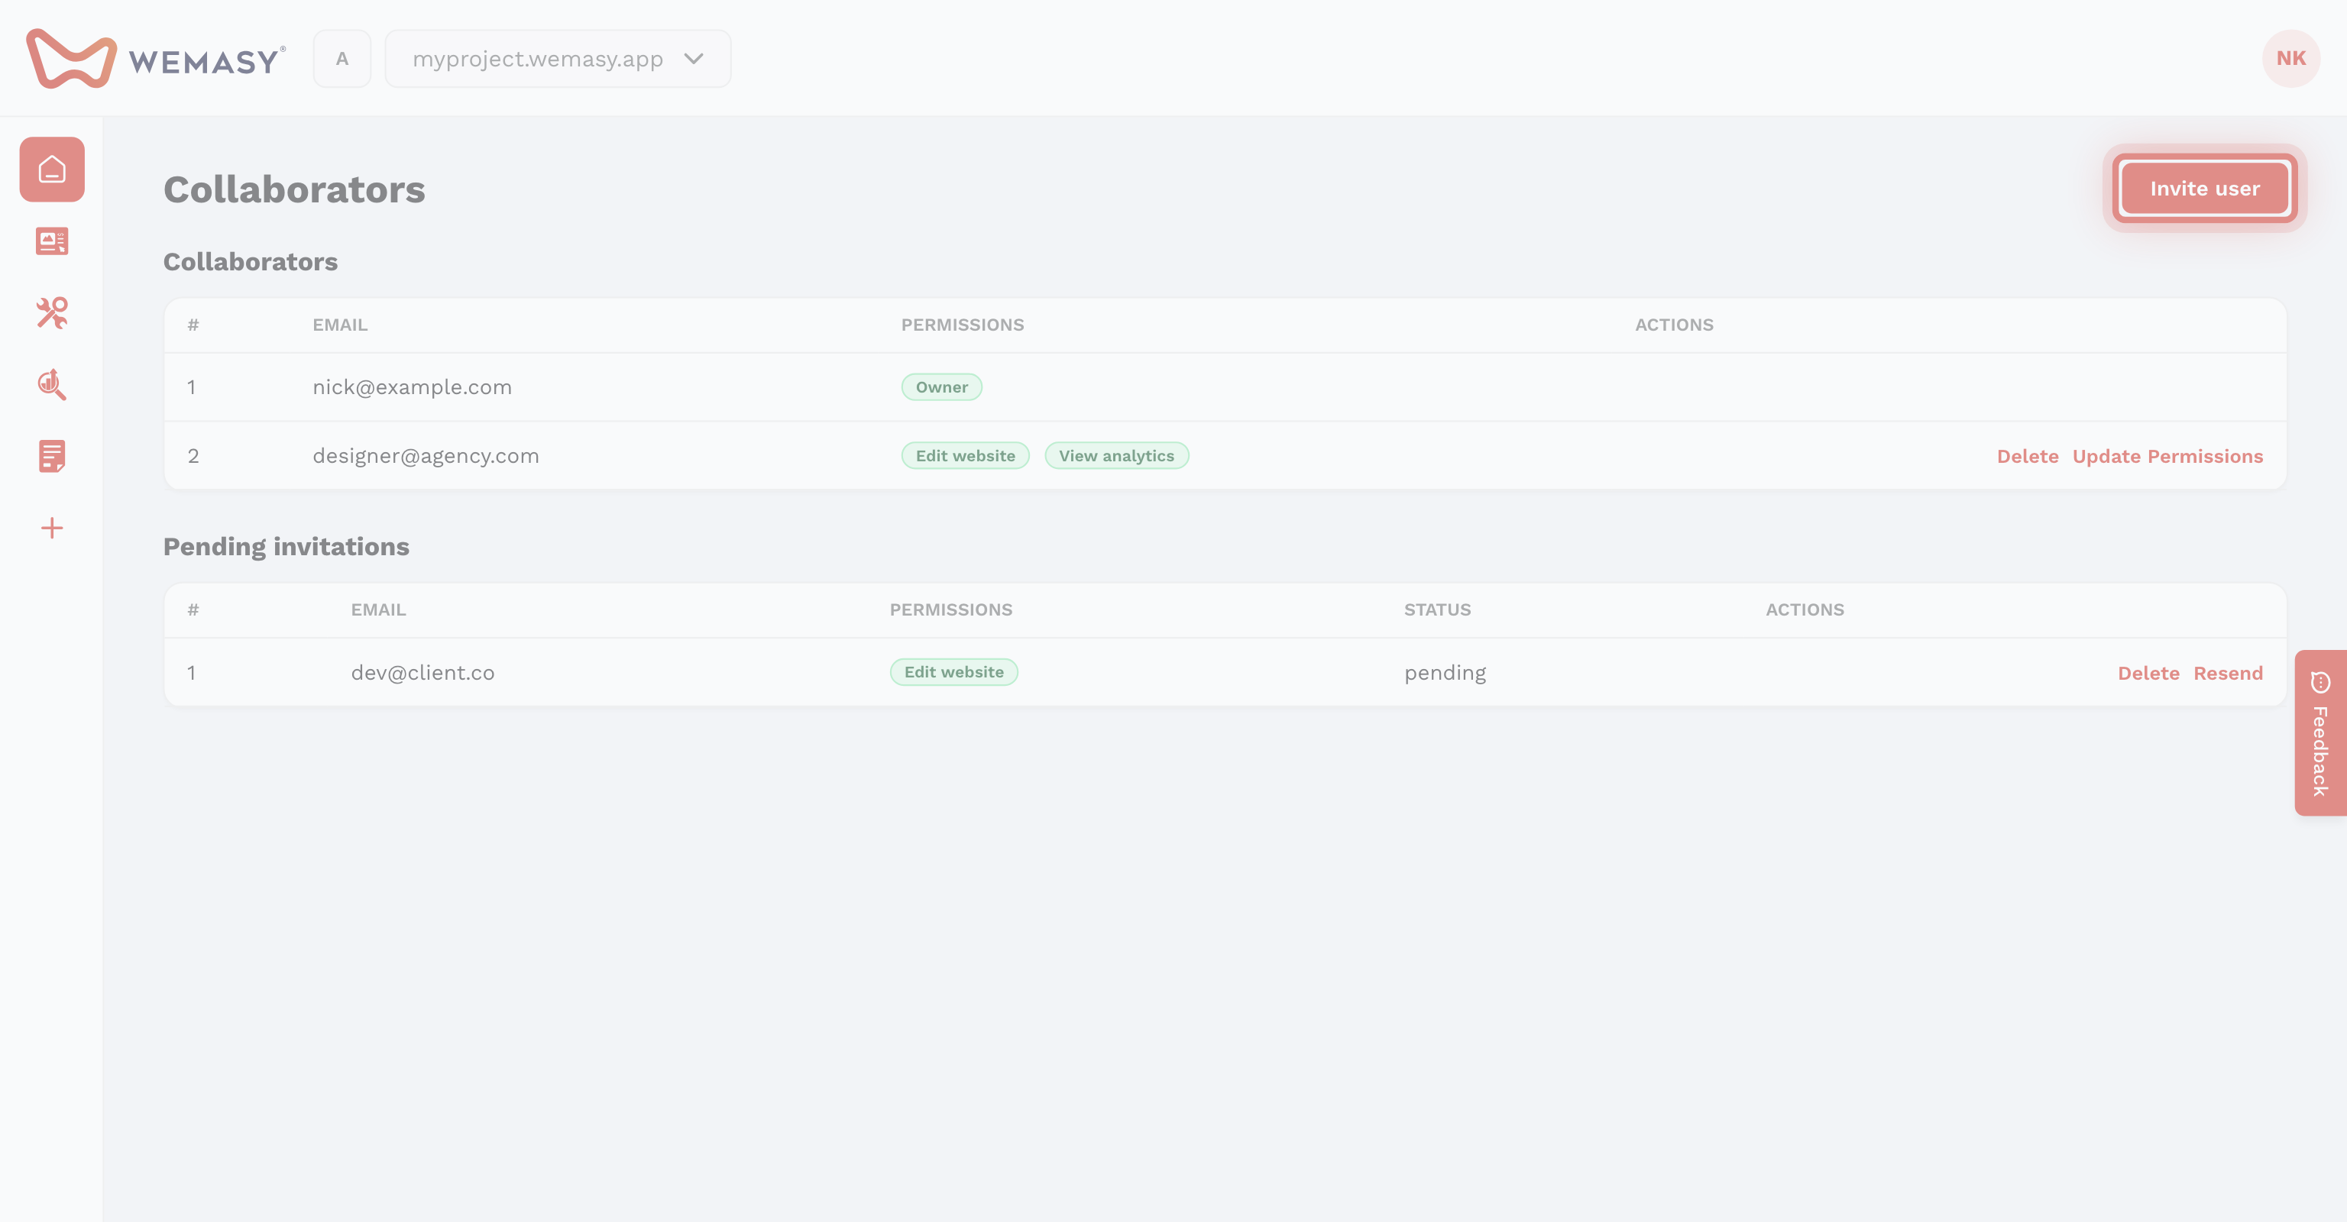This screenshot has height=1222, width=2347.
Task: Open the tools and settings sidebar icon
Action: 52,312
